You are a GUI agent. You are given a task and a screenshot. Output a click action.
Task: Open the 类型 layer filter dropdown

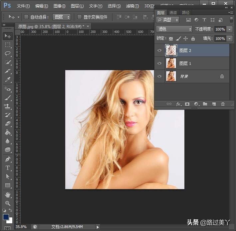(168, 20)
